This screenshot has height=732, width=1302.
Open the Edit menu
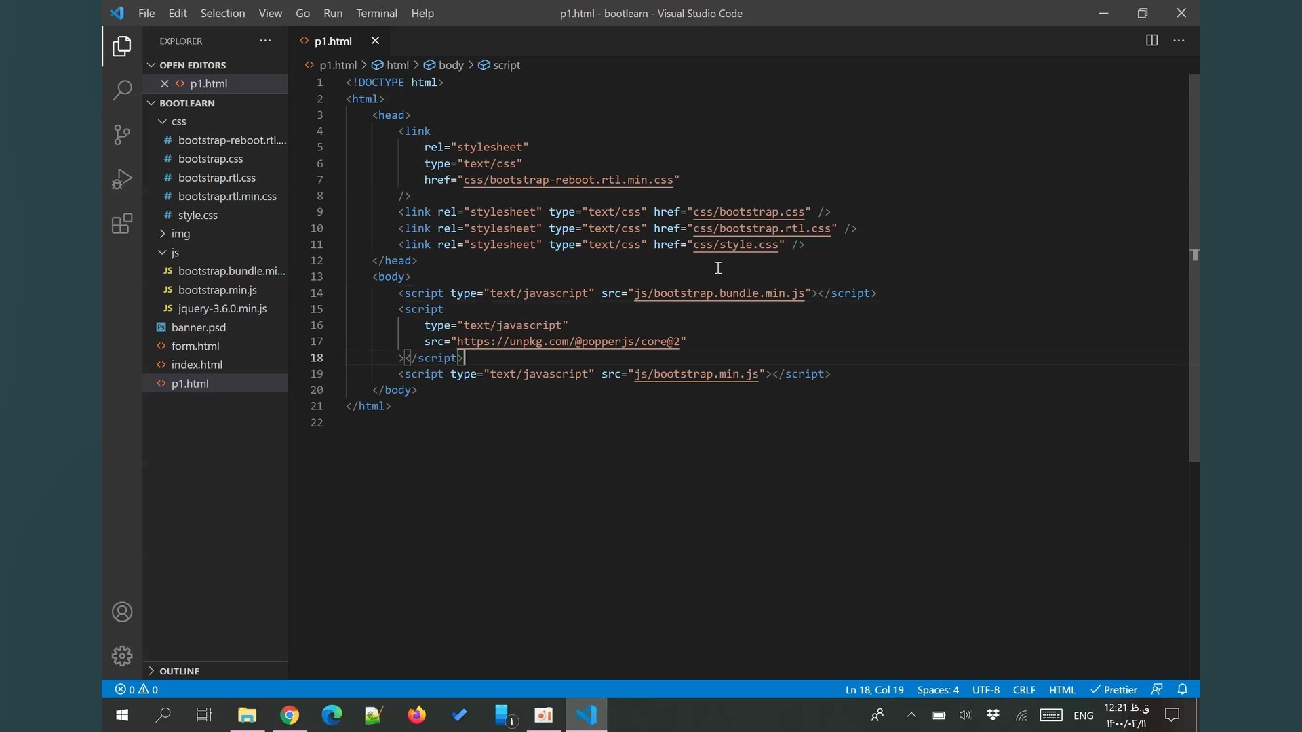[x=178, y=13]
